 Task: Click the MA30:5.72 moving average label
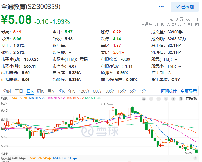pyautogui.click(x=75, y=98)
